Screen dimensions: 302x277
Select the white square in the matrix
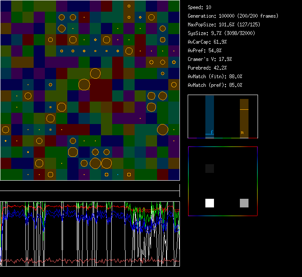[x=210, y=203]
